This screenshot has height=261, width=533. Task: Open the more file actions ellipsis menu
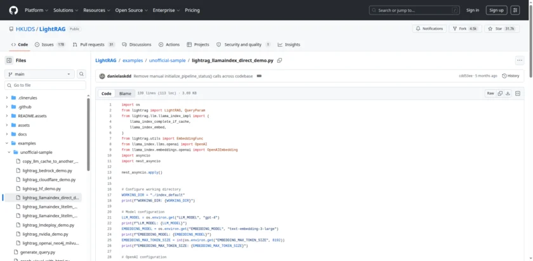520,60
